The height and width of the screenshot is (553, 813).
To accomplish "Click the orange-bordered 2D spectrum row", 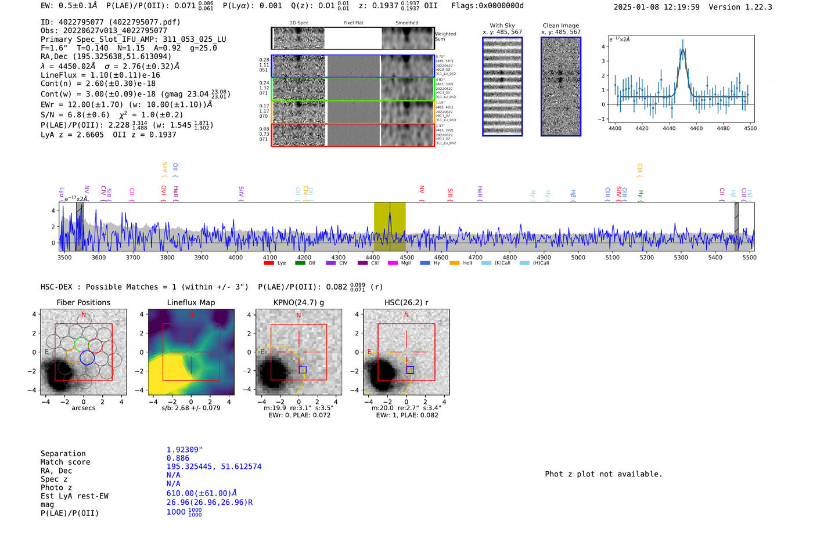I will tap(353, 112).
